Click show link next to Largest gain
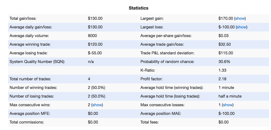 click(x=240, y=19)
